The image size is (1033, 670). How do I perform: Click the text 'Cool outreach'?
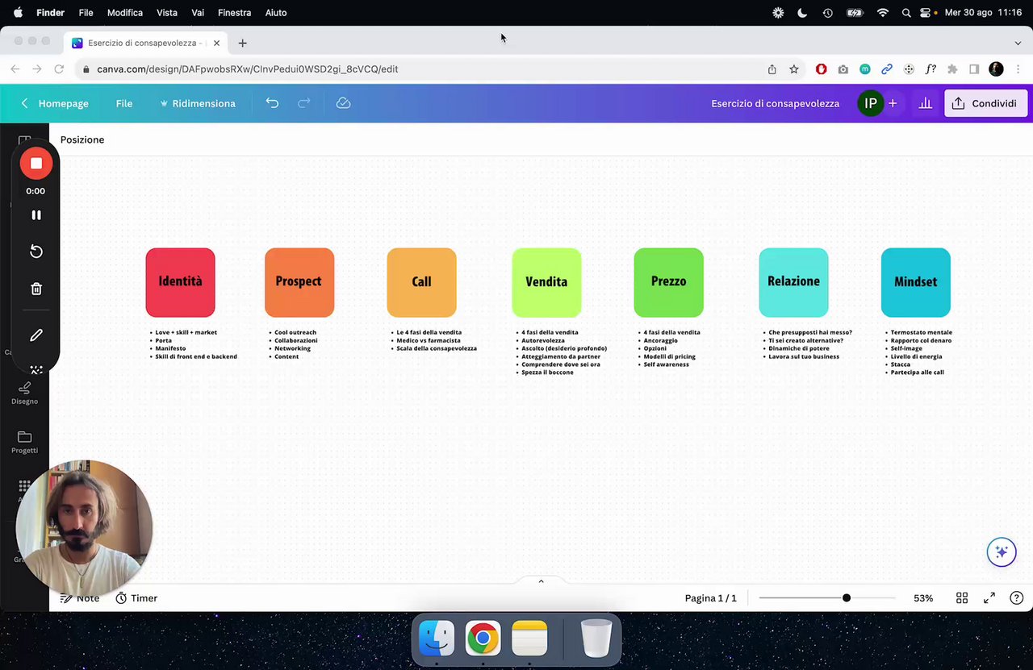tap(295, 332)
